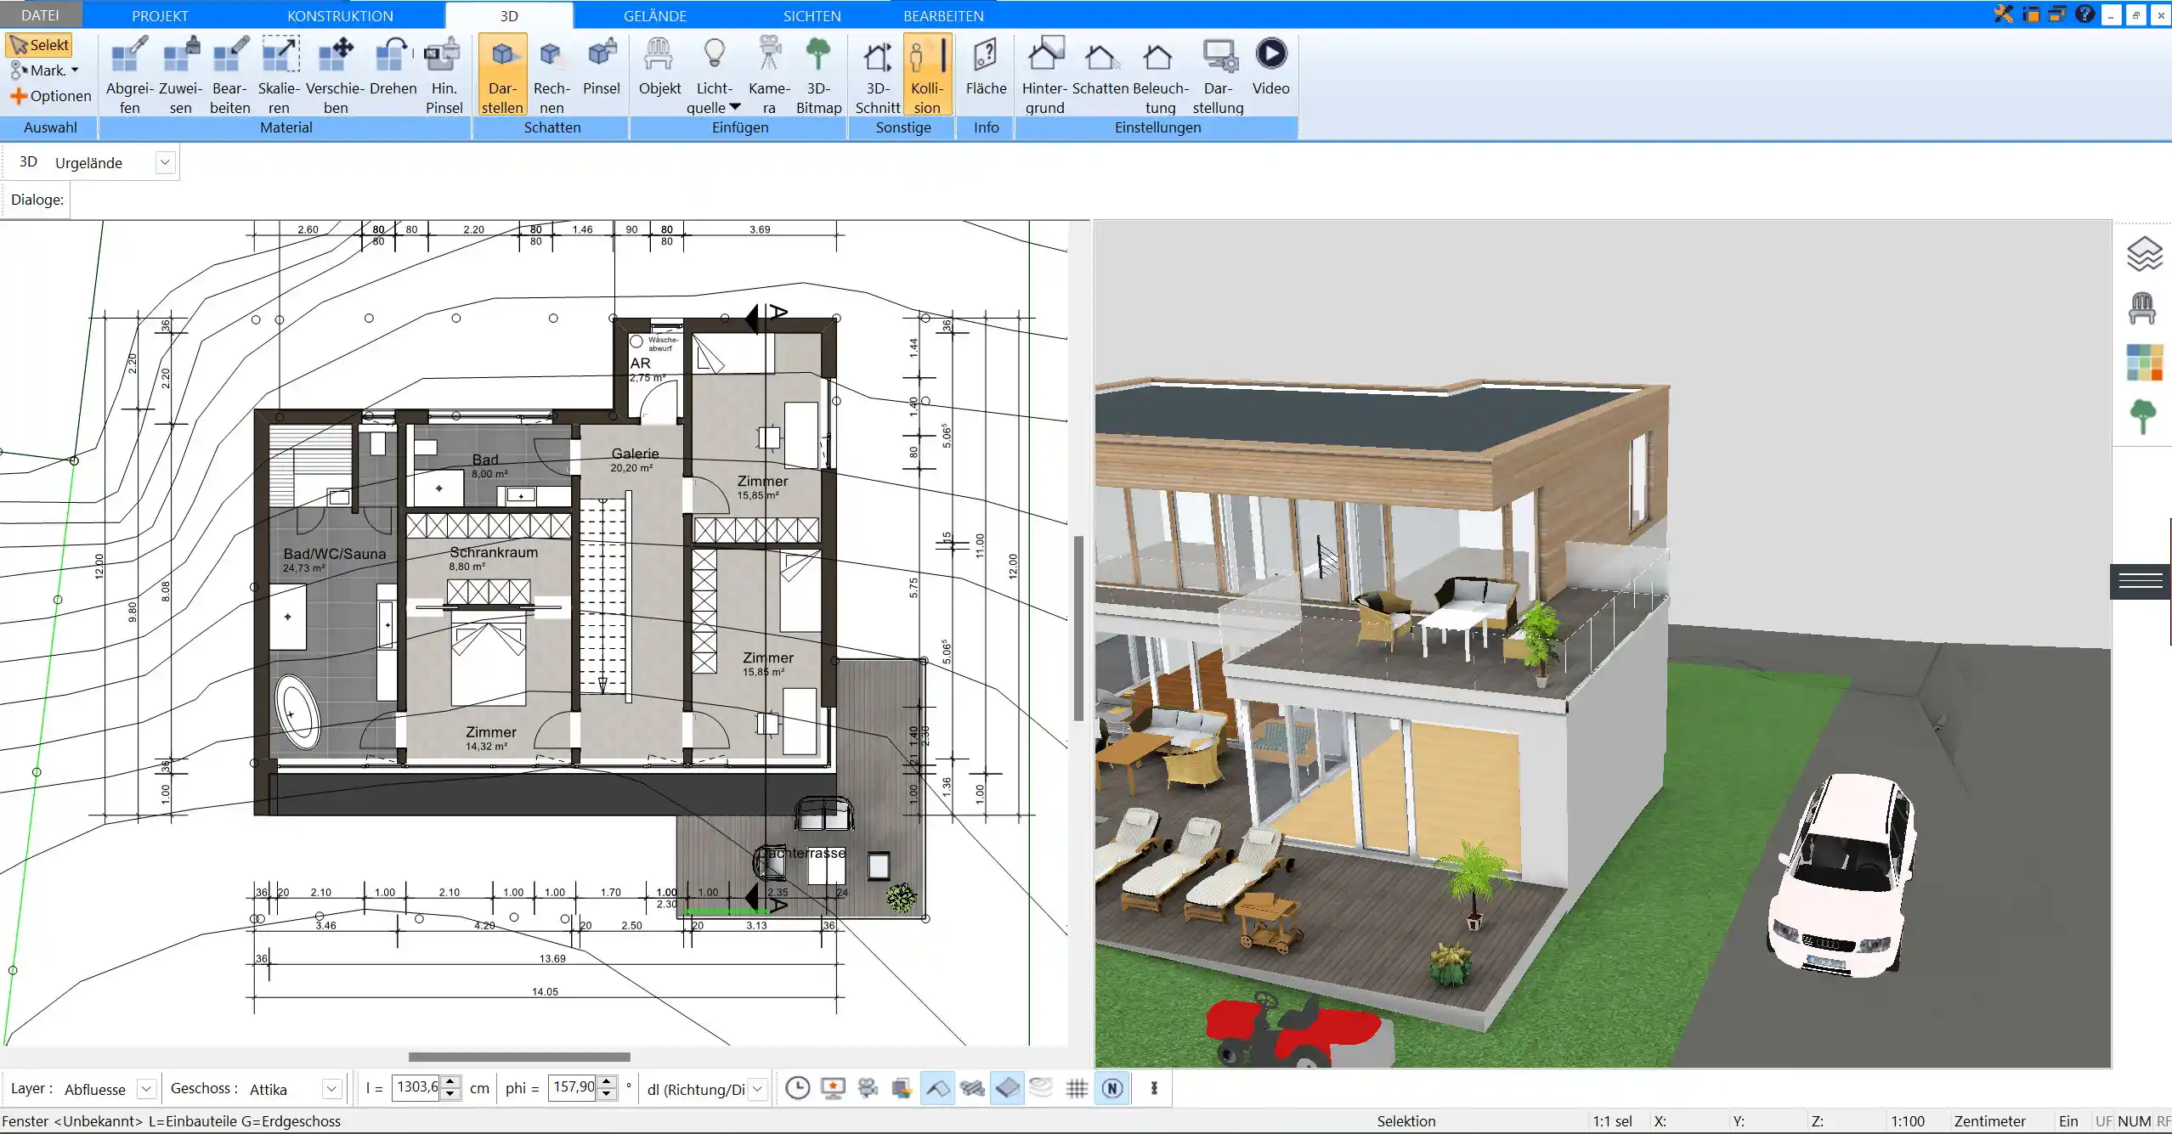The height and width of the screenshot is (1134, 2172).
Task: Open the furniture chair catalog in sidebar
Action: pos(2142,308)
